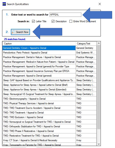Select Appeal Insurance Summary Plan per ERISA row
The image size is (115, 148).
pos(39,71)
